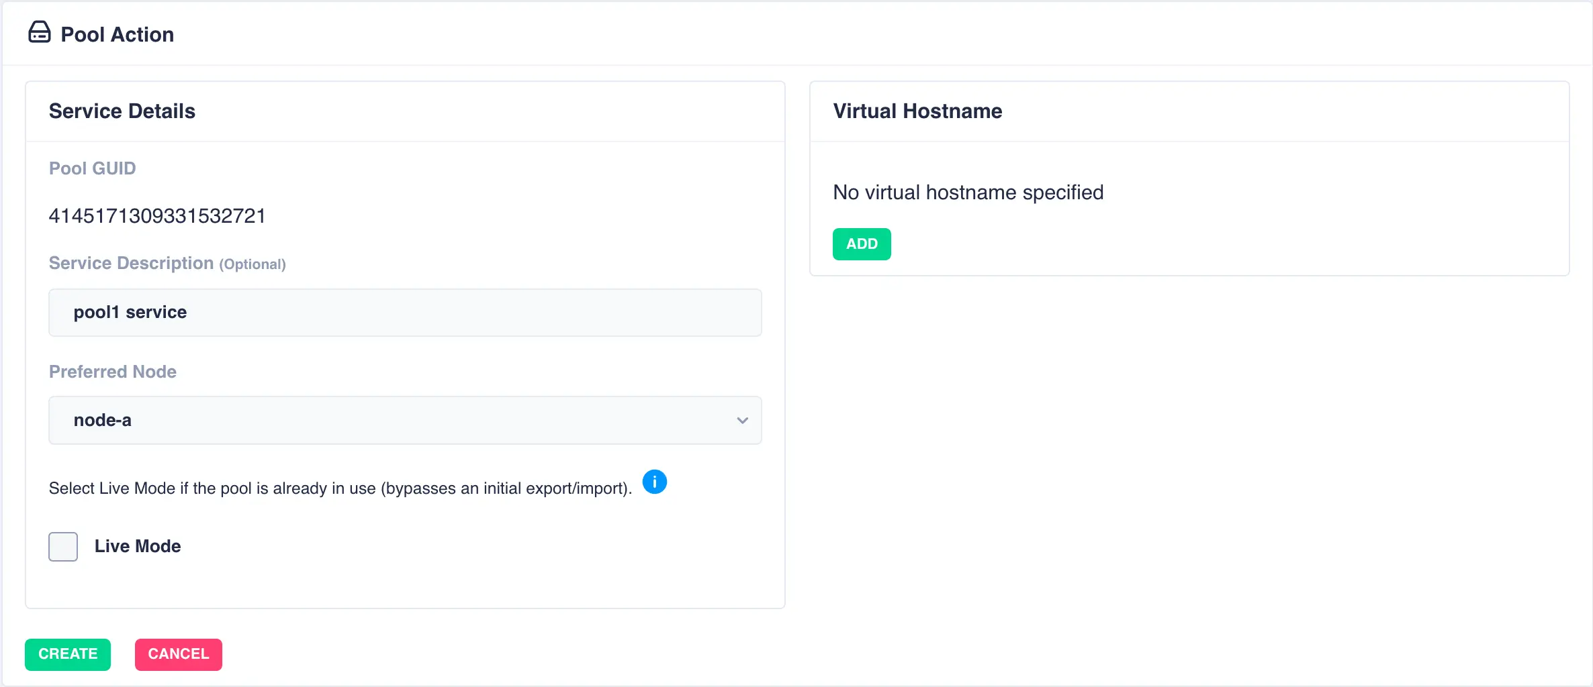Click the chevron arrow in node-a selector
The image size is (1593, 687).
tap(742, 421)
